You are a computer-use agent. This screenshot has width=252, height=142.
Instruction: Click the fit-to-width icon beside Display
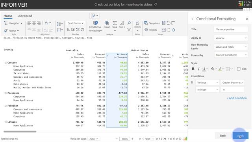click(x=164, y=30)
